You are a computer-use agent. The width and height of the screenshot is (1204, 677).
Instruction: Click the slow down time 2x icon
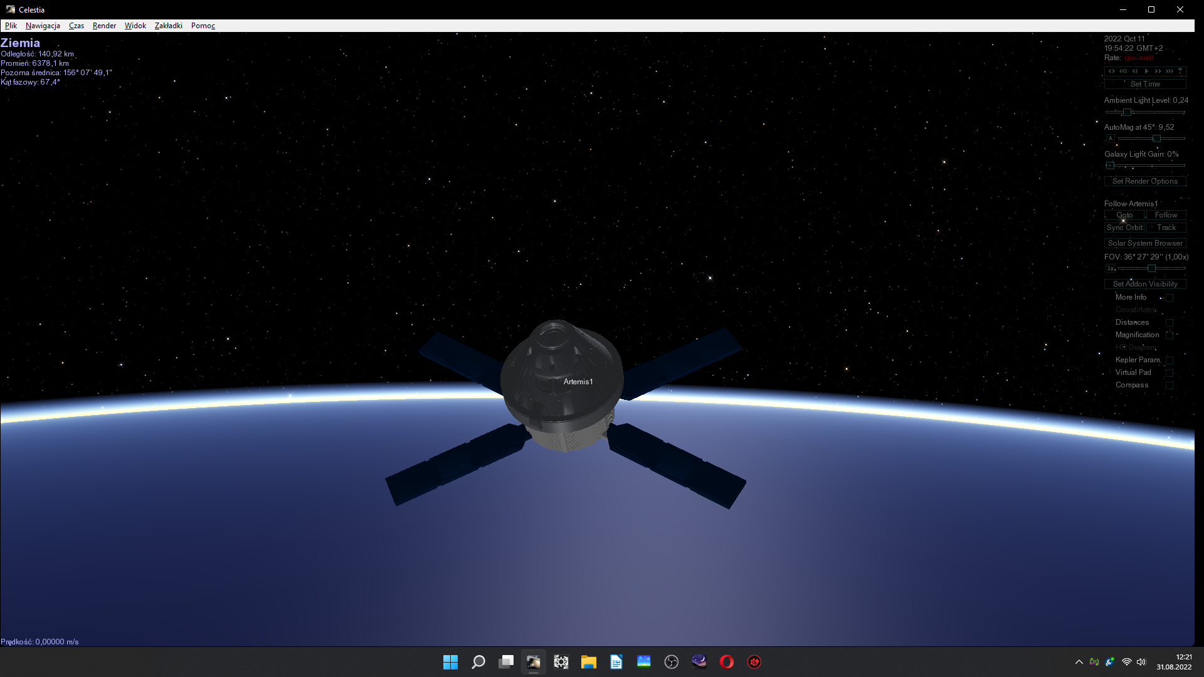(1135, 71)
